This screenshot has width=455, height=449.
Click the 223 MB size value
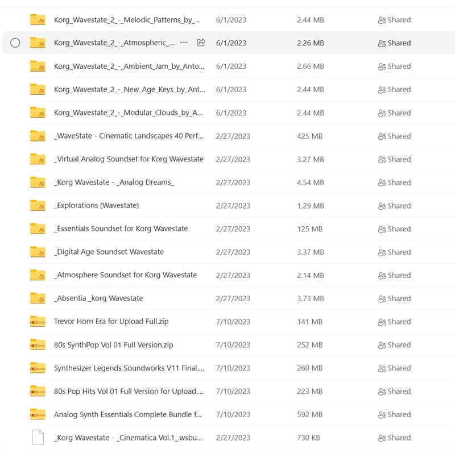309,391
